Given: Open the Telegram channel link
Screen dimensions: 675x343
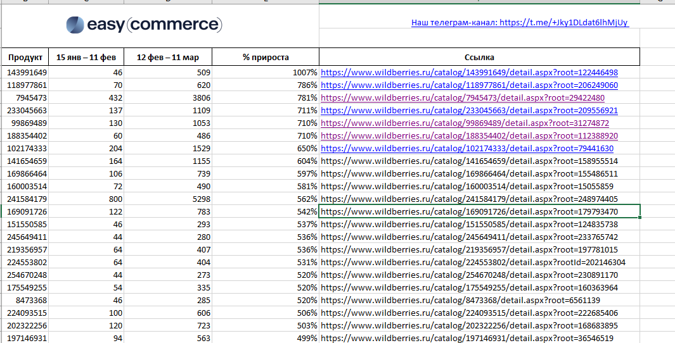Looking at the screenshot, I should coord(520,23).
